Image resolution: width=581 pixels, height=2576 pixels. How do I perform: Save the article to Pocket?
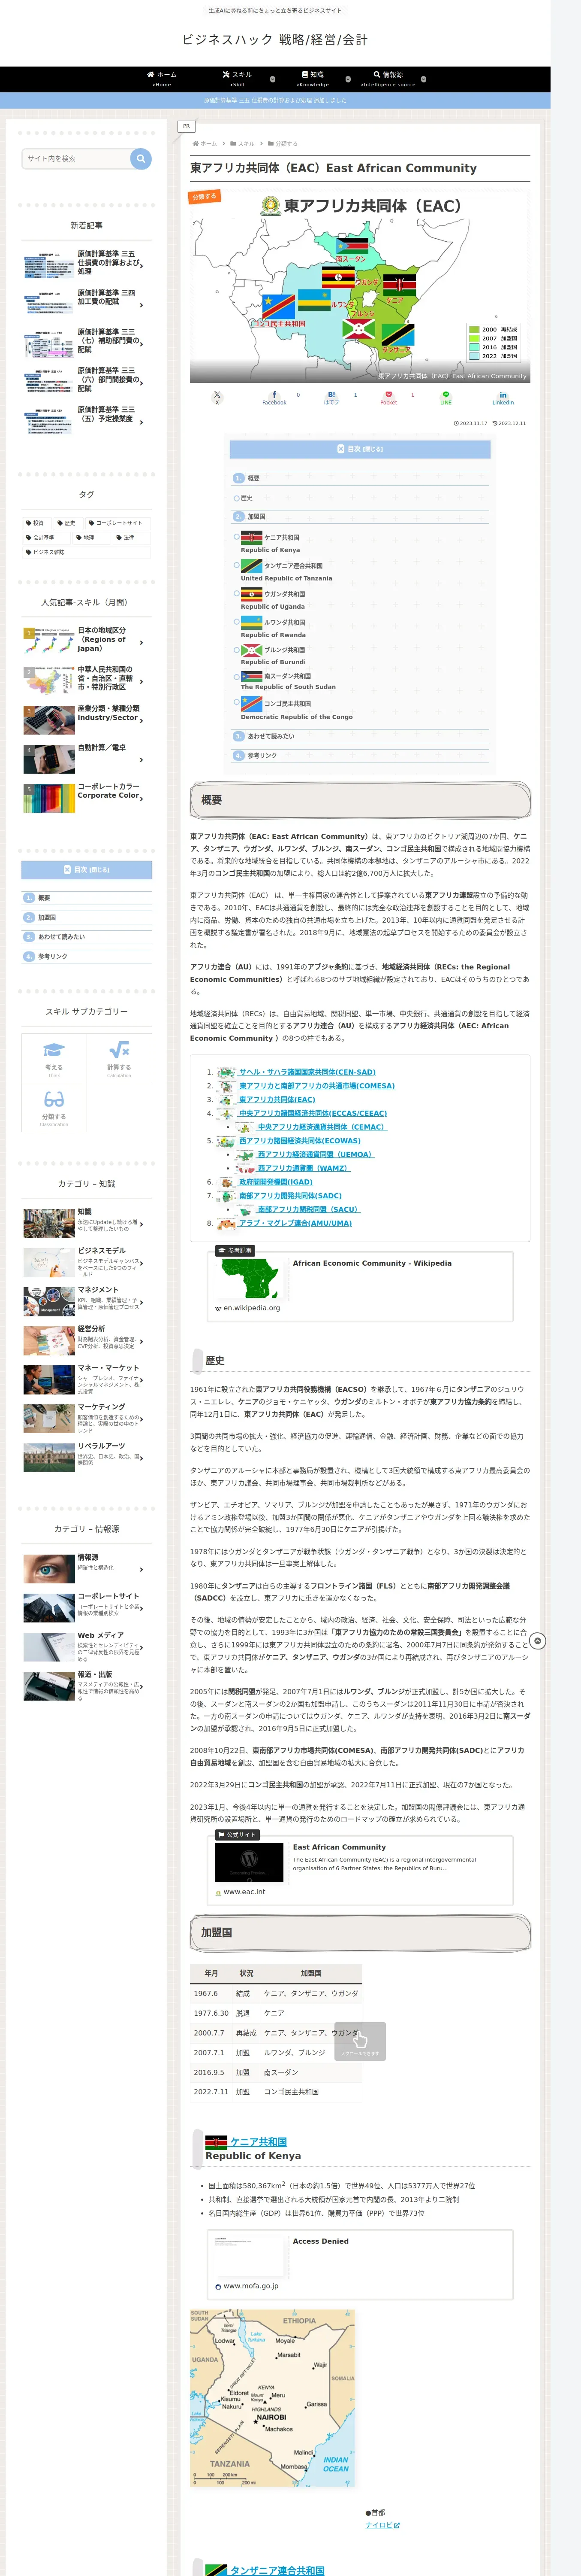click(x=388, y=398)
